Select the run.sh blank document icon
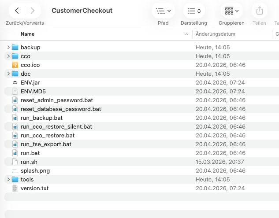279x218 pixels. pos(15,162)
